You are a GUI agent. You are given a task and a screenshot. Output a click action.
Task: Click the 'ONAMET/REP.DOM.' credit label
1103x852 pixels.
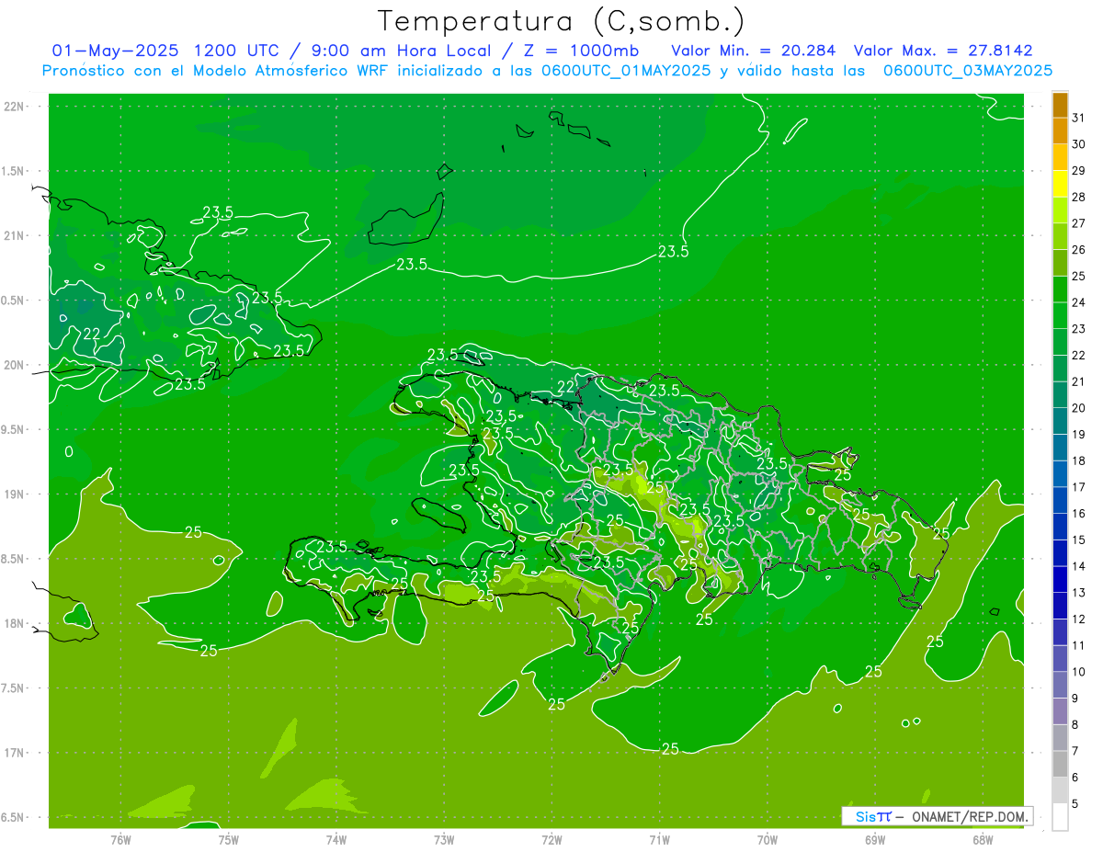969,816
